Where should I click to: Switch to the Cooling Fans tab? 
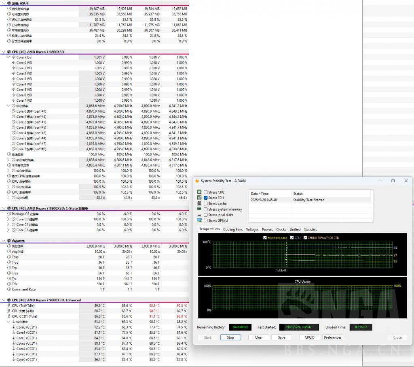pos(233,229)
